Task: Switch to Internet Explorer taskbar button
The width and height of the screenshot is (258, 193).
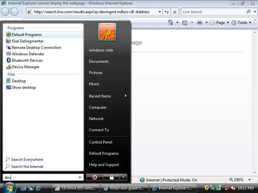Action: [x=173, y=188]
